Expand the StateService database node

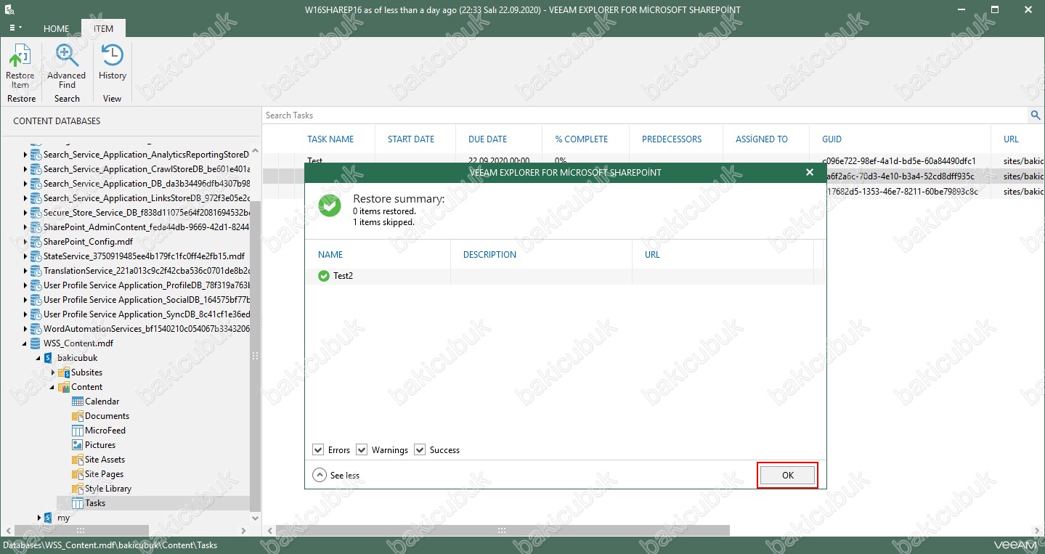25,256
